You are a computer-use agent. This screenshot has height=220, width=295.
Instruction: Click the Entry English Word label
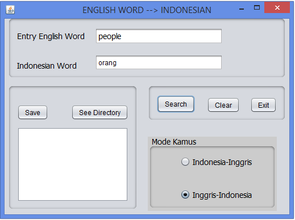point(51,36)
